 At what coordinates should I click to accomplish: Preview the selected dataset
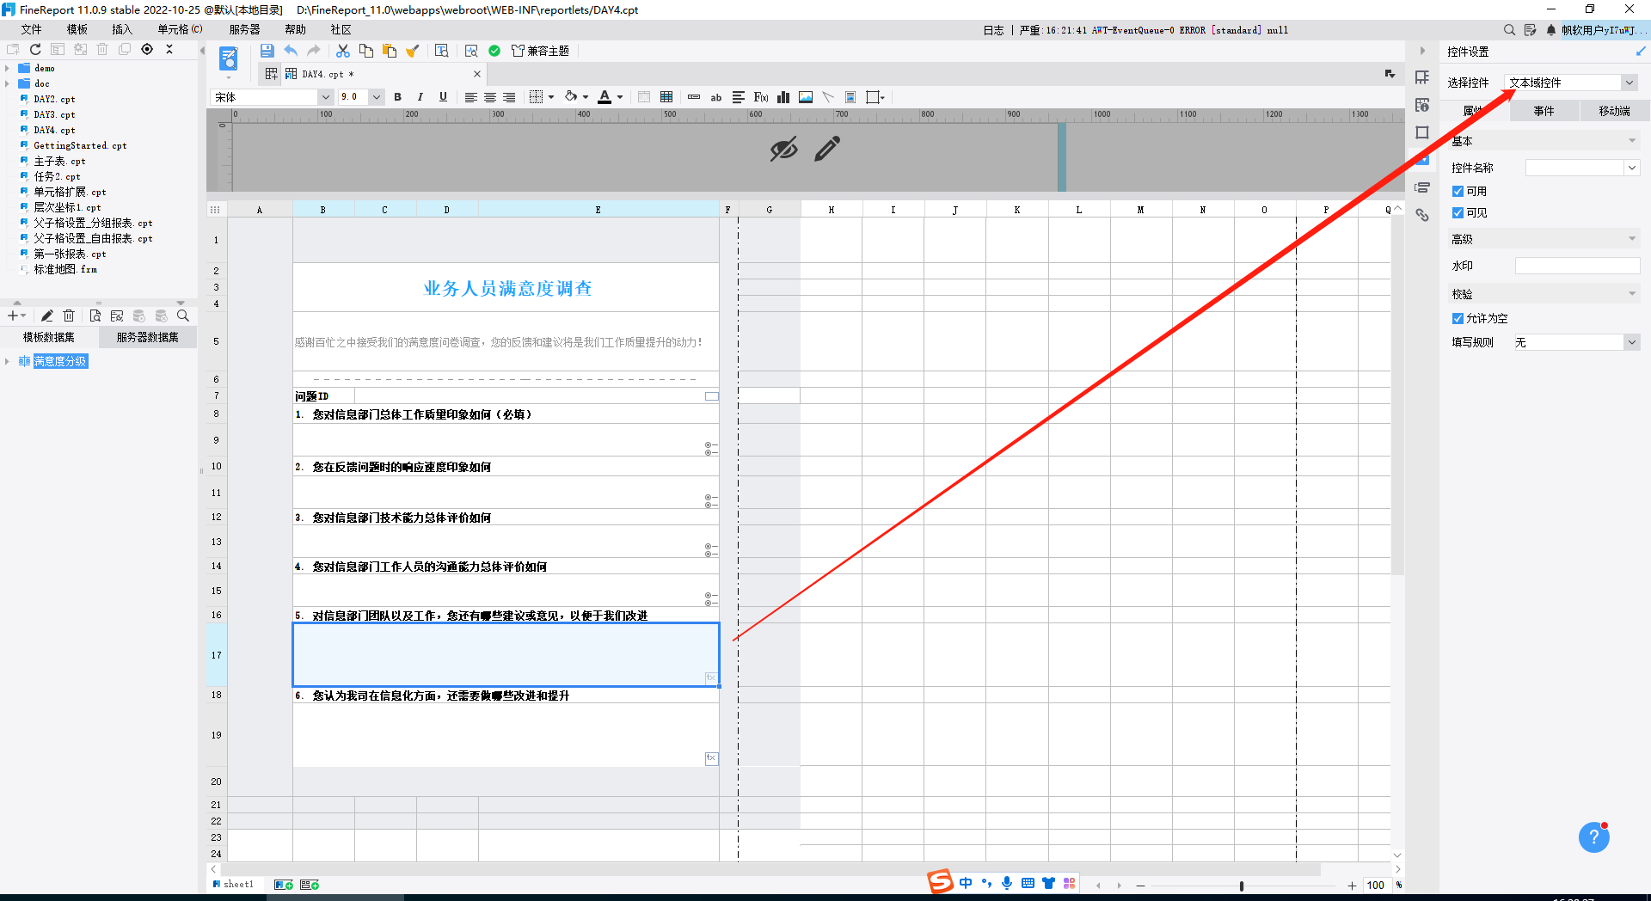pyautogui.click(x=95, y=316)
